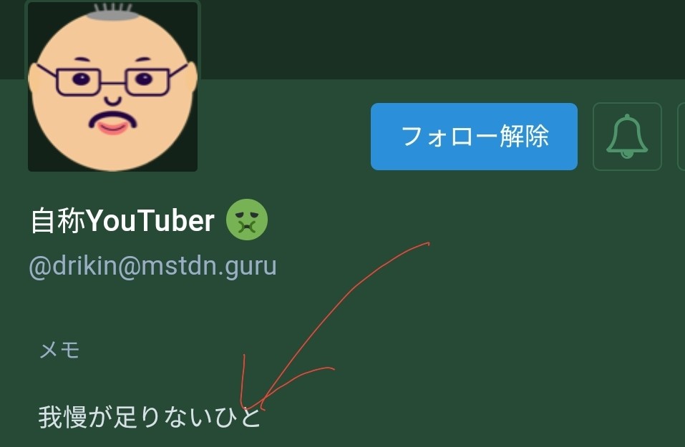Screen dimensions: 685x447
Task: Place cursor after ひと in the memo
Action: click(262, 417)
